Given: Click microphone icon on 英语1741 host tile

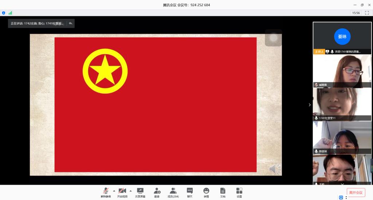Looking at the screenshot, I should (x=332, y=52).
